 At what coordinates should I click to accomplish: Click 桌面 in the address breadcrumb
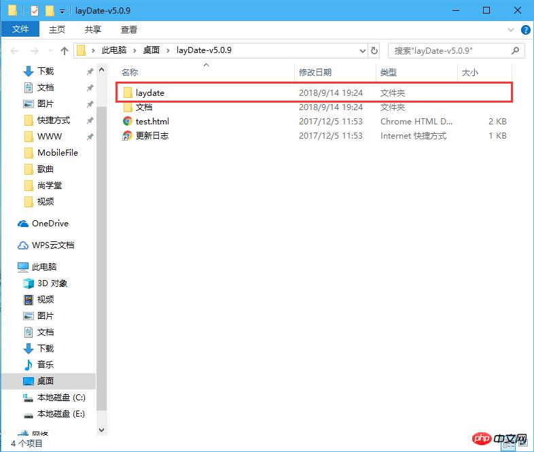coord(152,50)
